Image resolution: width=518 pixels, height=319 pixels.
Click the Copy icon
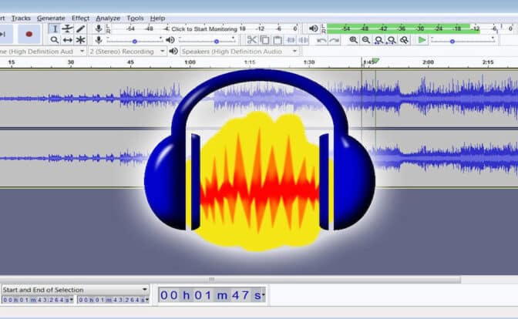click(264, 40)
